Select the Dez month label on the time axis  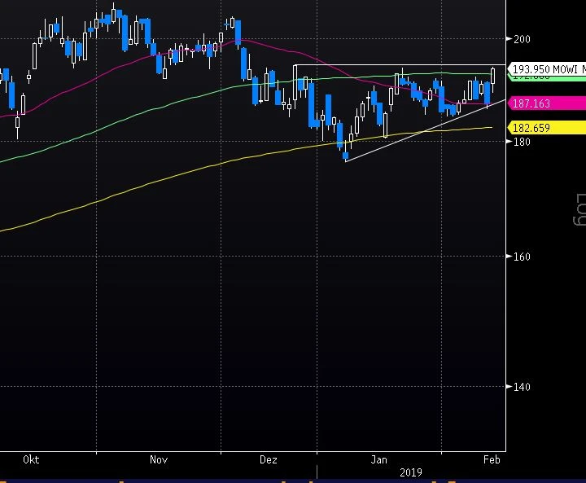point(268,460)
